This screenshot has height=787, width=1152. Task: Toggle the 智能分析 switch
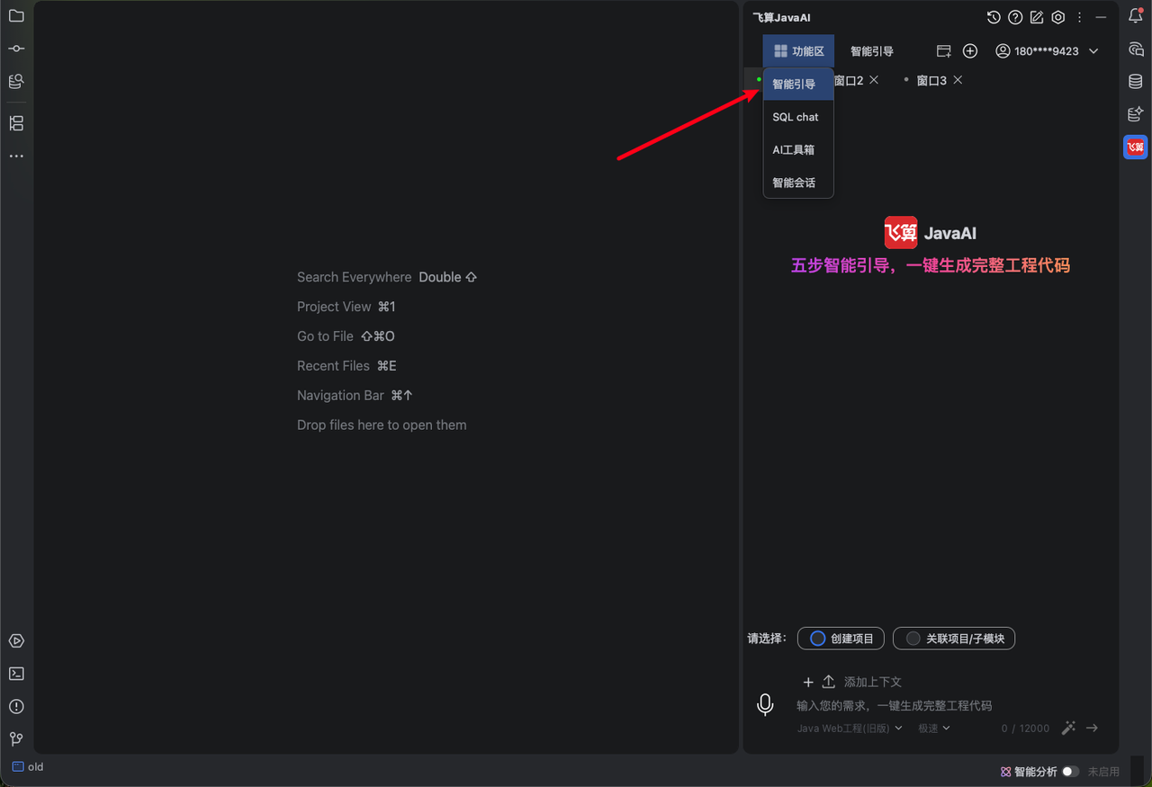coord(1070,772)
